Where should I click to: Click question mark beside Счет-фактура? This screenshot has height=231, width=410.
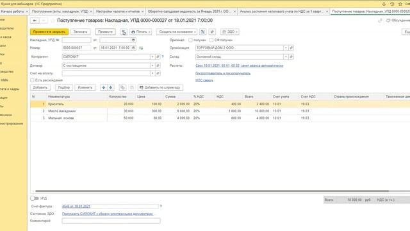tap(161, 207)
